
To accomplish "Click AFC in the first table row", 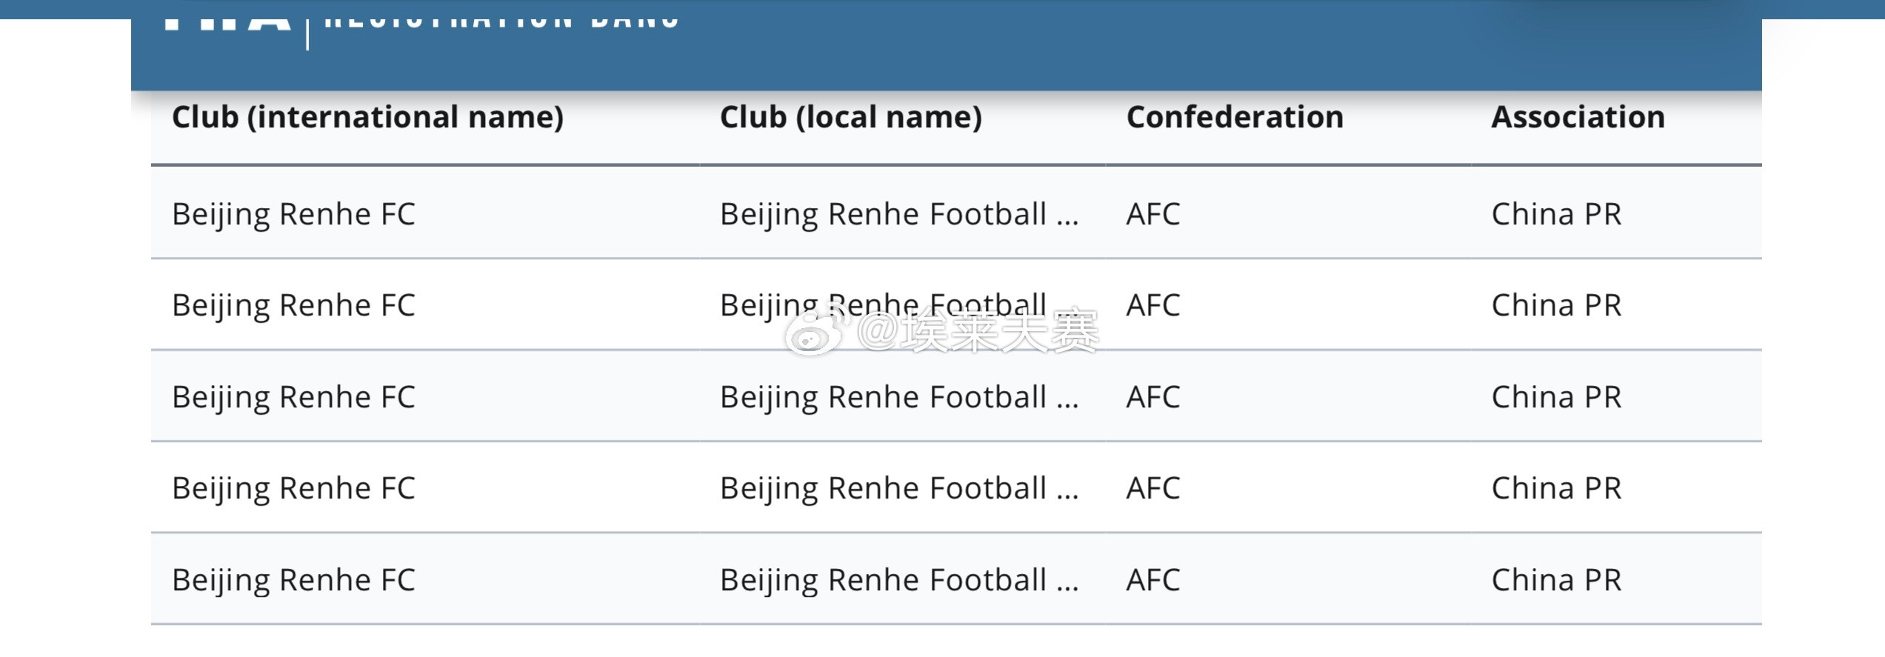I will click(1152, 214).
